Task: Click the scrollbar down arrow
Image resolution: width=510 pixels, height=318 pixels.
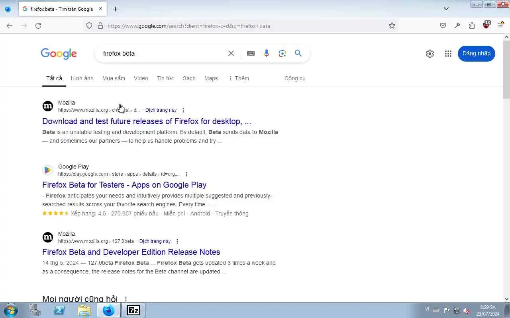Action: tap(506, 299)
